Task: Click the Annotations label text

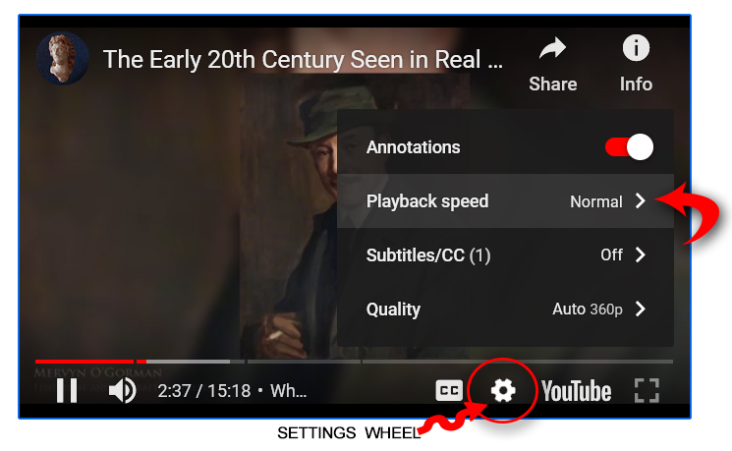Action: pos(413,147)
